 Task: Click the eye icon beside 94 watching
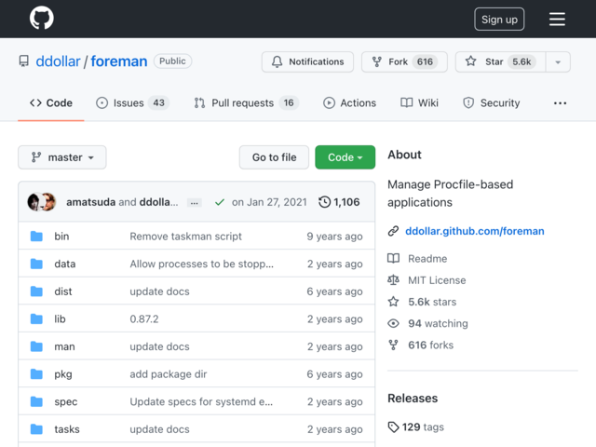pyautogui.click(x=393, y=323)
